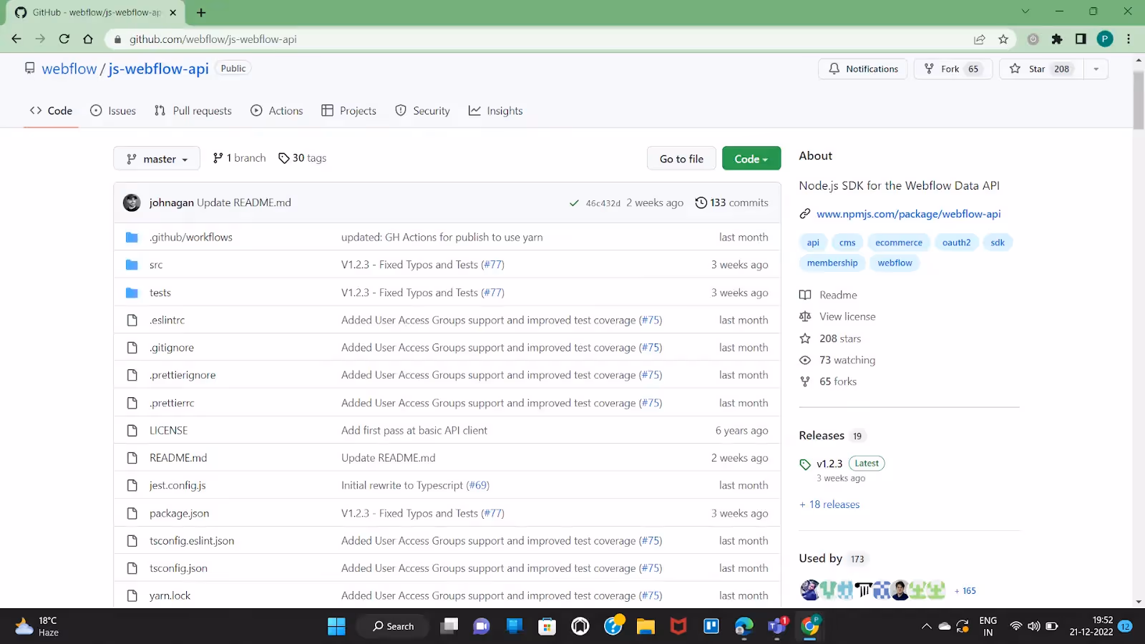Open the green Code dropdown

click(x=751, y=159)
